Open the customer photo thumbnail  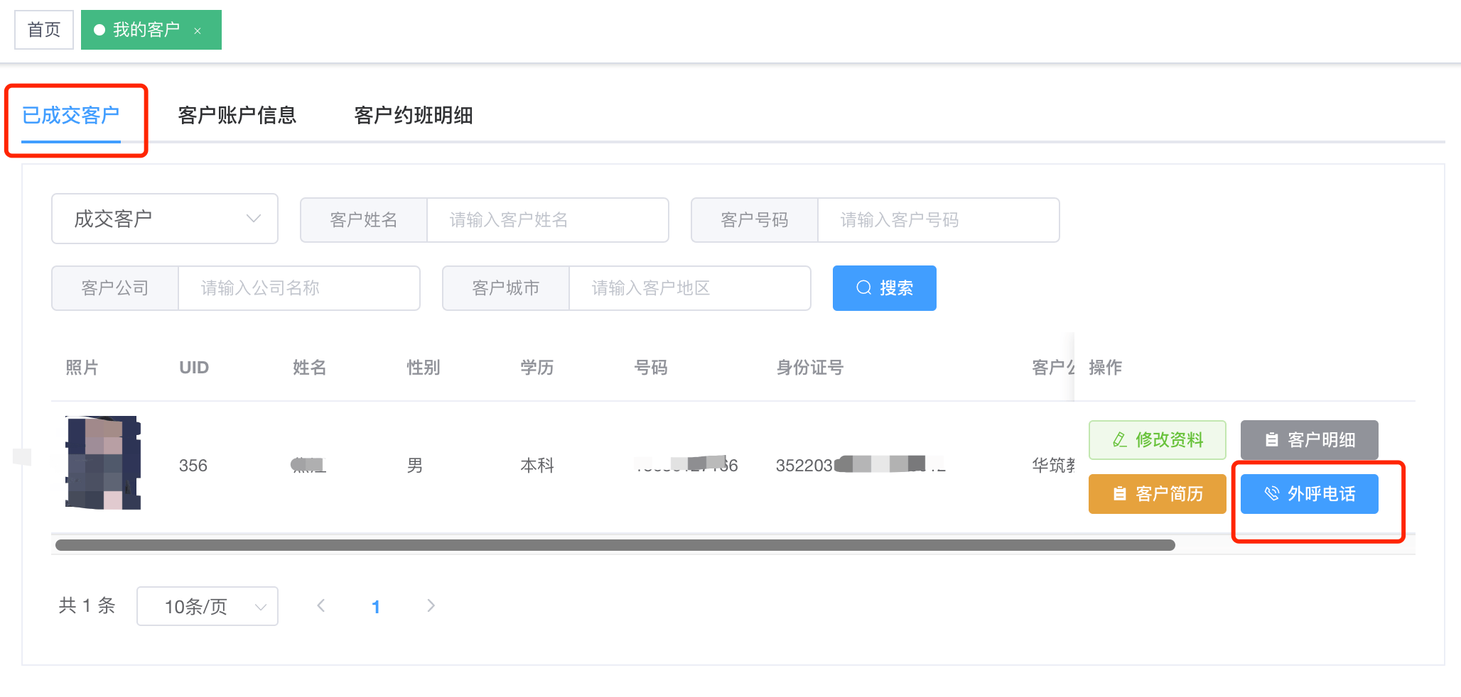point(103,463)
